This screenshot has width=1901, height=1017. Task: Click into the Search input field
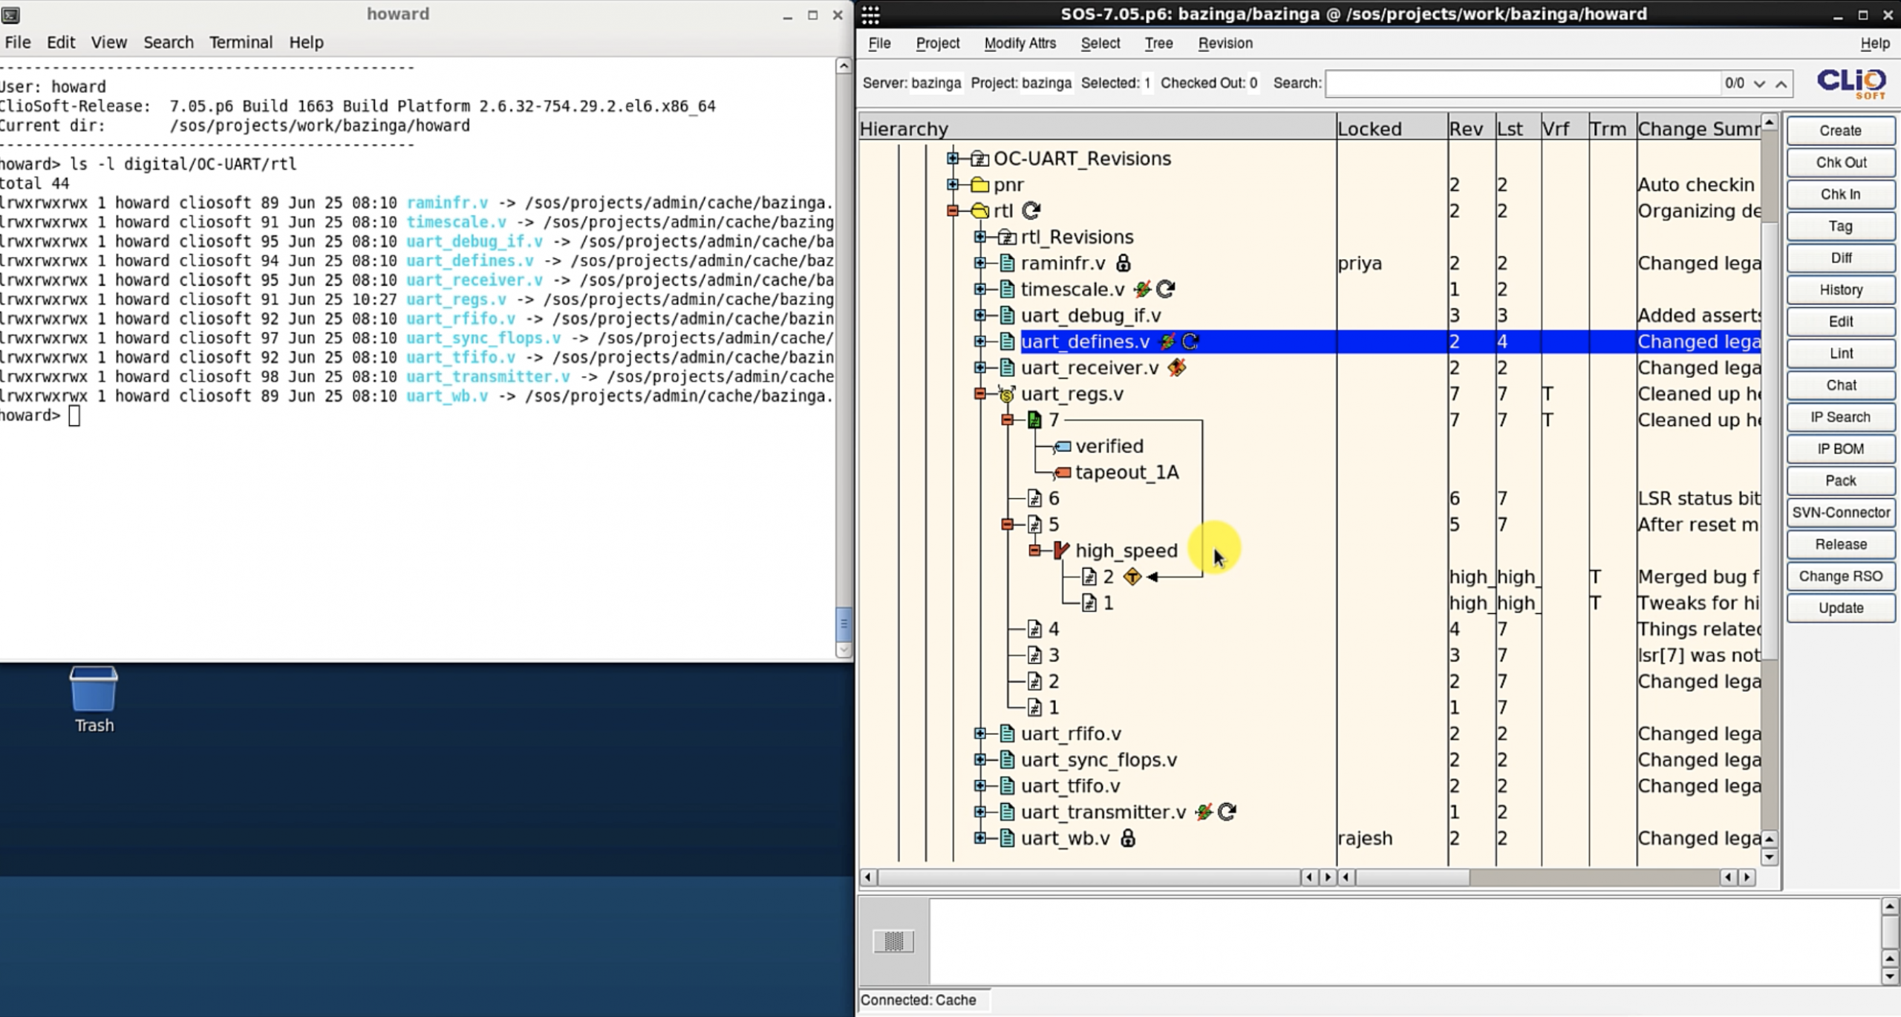(x=1522, y=83)
